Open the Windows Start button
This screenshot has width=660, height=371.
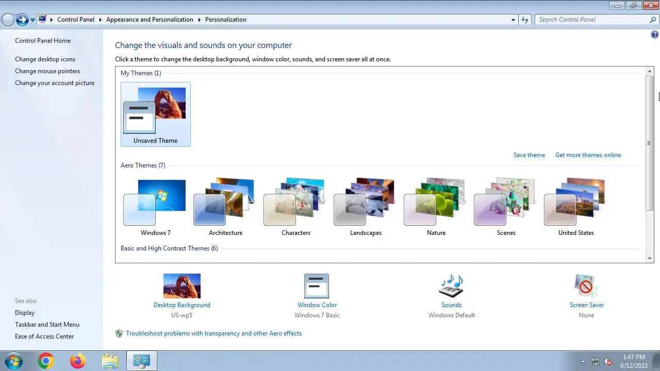(x=13, y=361)
